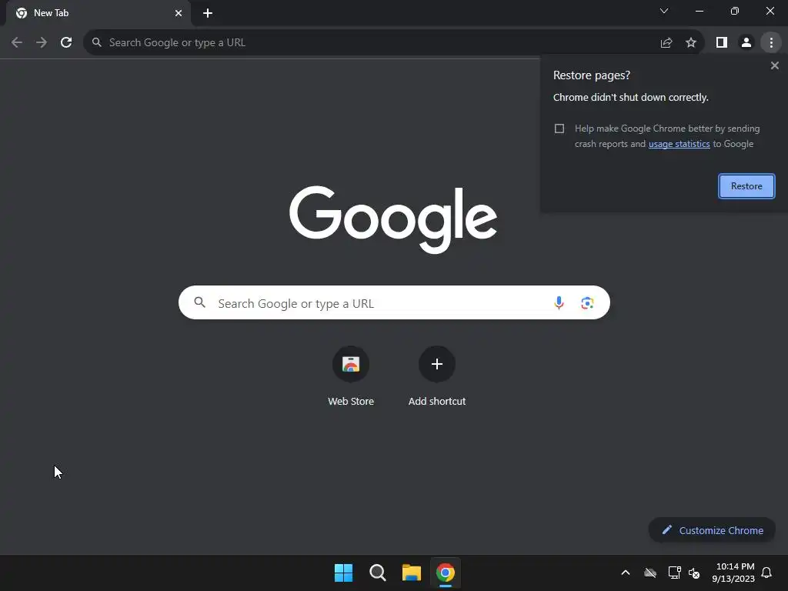The width and height of the screenshot is (788, 591).
Task: Search by image with Google Lens icon
Action: (587, 302)
